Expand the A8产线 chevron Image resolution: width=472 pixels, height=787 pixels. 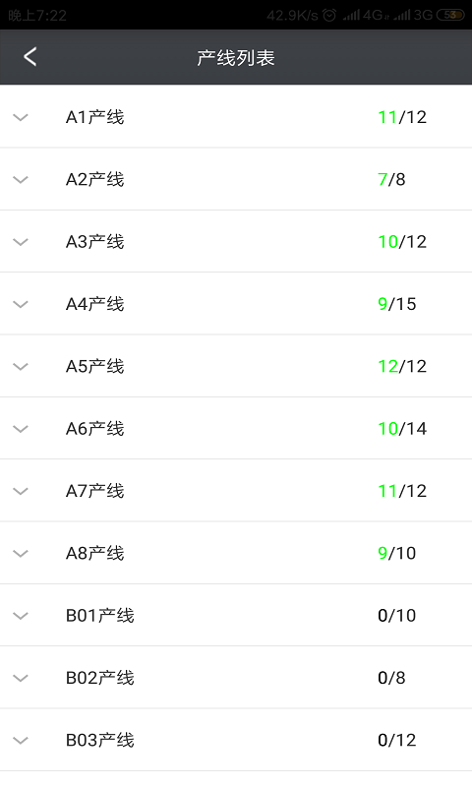[21, 553]
